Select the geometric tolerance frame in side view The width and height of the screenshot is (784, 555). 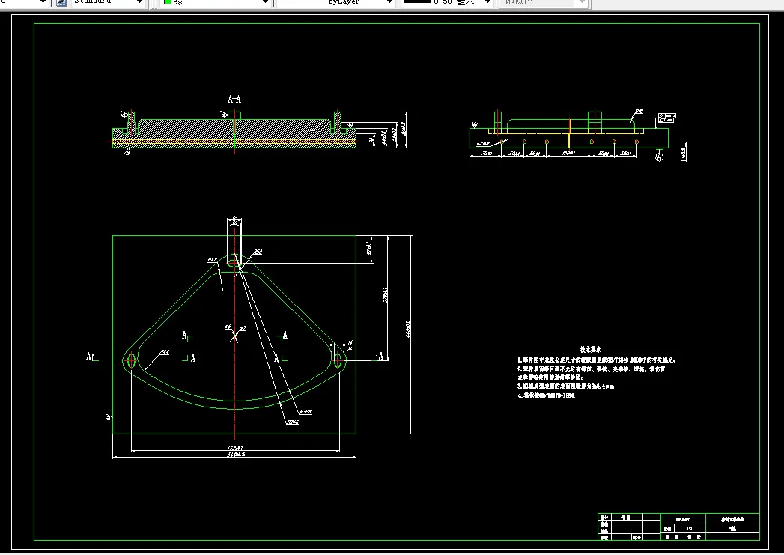667,118
